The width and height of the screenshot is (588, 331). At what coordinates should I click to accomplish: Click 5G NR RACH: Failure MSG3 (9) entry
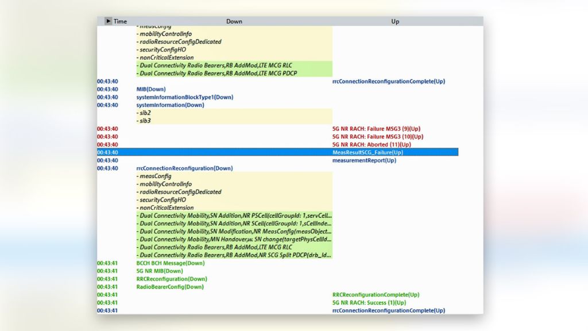tap(372, 129)
